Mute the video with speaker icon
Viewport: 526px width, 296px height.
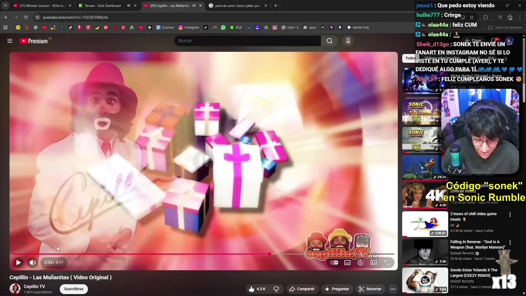[32, 262]
